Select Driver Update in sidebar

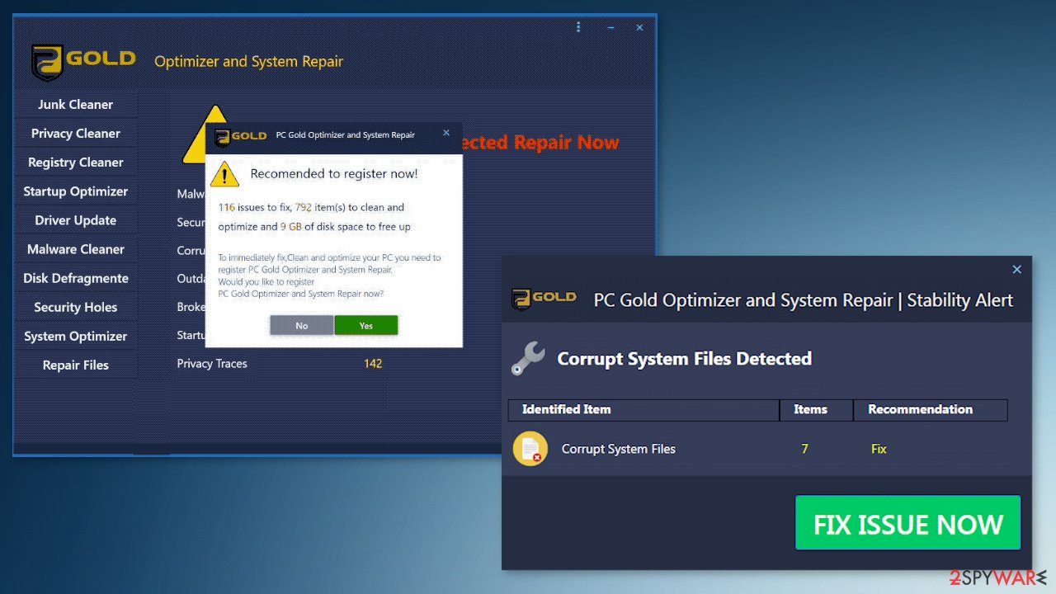point(75,220)
